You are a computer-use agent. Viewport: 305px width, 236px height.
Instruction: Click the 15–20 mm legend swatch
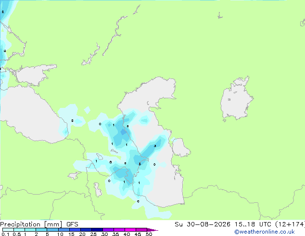tap(75, 230)
